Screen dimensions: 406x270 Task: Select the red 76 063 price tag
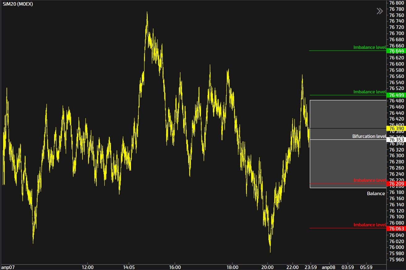click(396, 229)
